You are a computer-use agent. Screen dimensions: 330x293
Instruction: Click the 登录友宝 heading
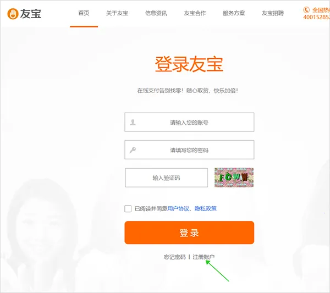[x=189, y=64]
